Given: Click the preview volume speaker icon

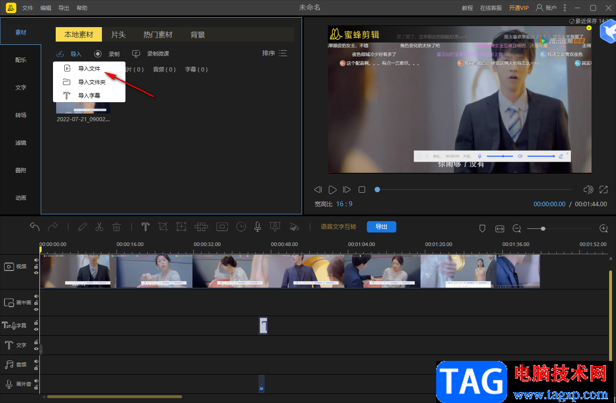Looking at the screenshot, I should [588, 190].
